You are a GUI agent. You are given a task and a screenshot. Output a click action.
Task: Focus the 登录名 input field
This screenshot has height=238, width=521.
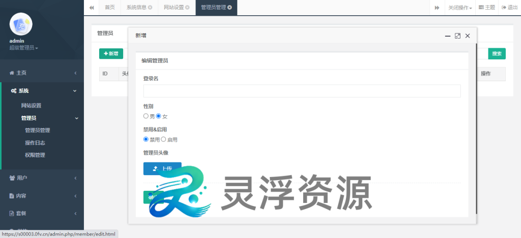(x=302, y=91)
